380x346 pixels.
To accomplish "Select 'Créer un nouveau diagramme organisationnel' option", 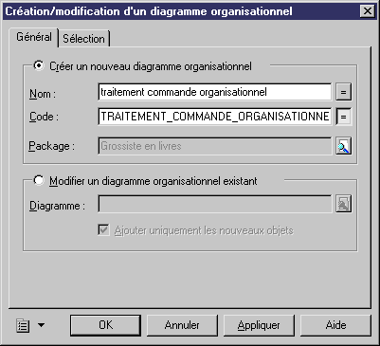I will click(39, 65).
